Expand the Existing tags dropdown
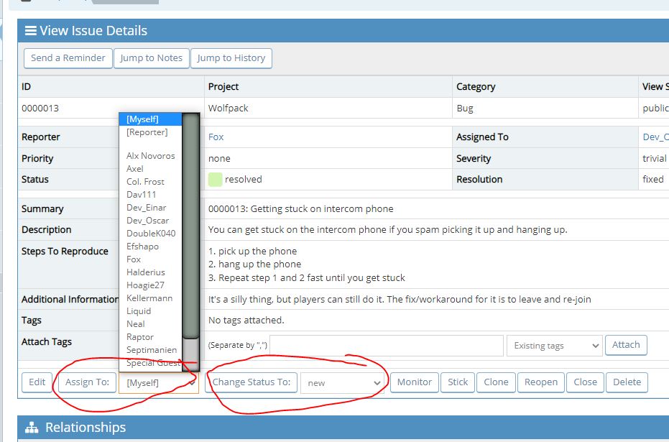The image size is (669, 442). 554,346
